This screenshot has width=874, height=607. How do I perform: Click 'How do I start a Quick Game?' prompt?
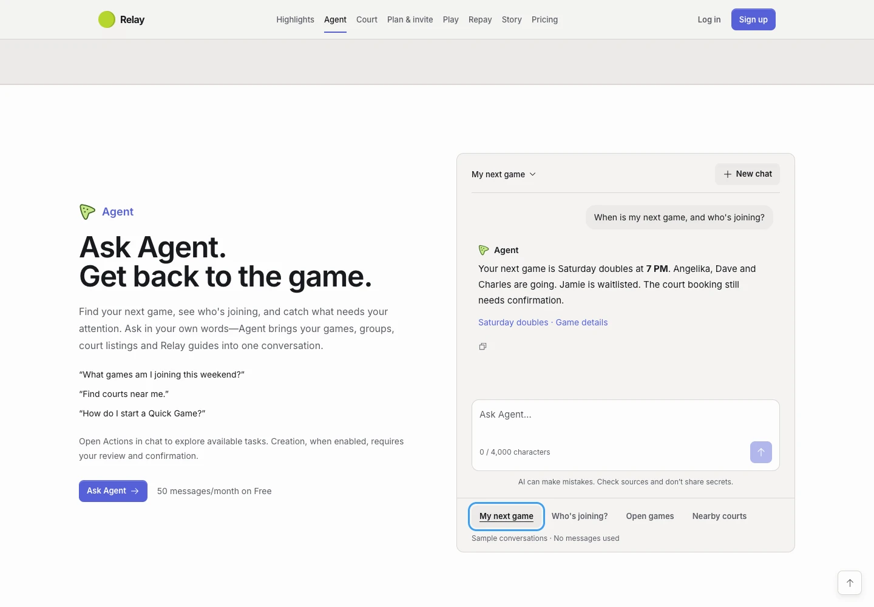tap(142, 413)
